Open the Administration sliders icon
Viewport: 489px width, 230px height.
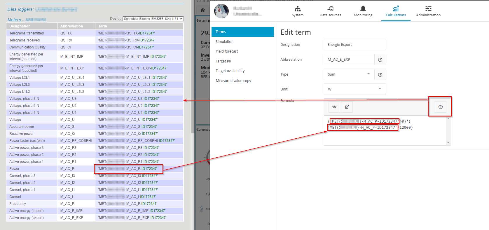[x=428, y=9]
